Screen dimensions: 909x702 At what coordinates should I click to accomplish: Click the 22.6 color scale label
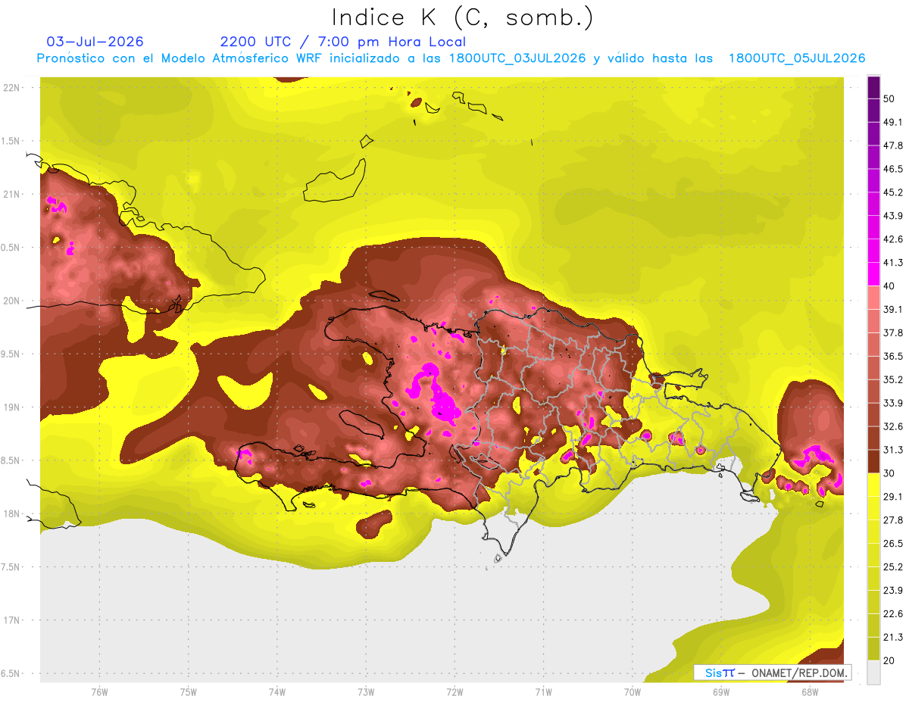(892, 614)
